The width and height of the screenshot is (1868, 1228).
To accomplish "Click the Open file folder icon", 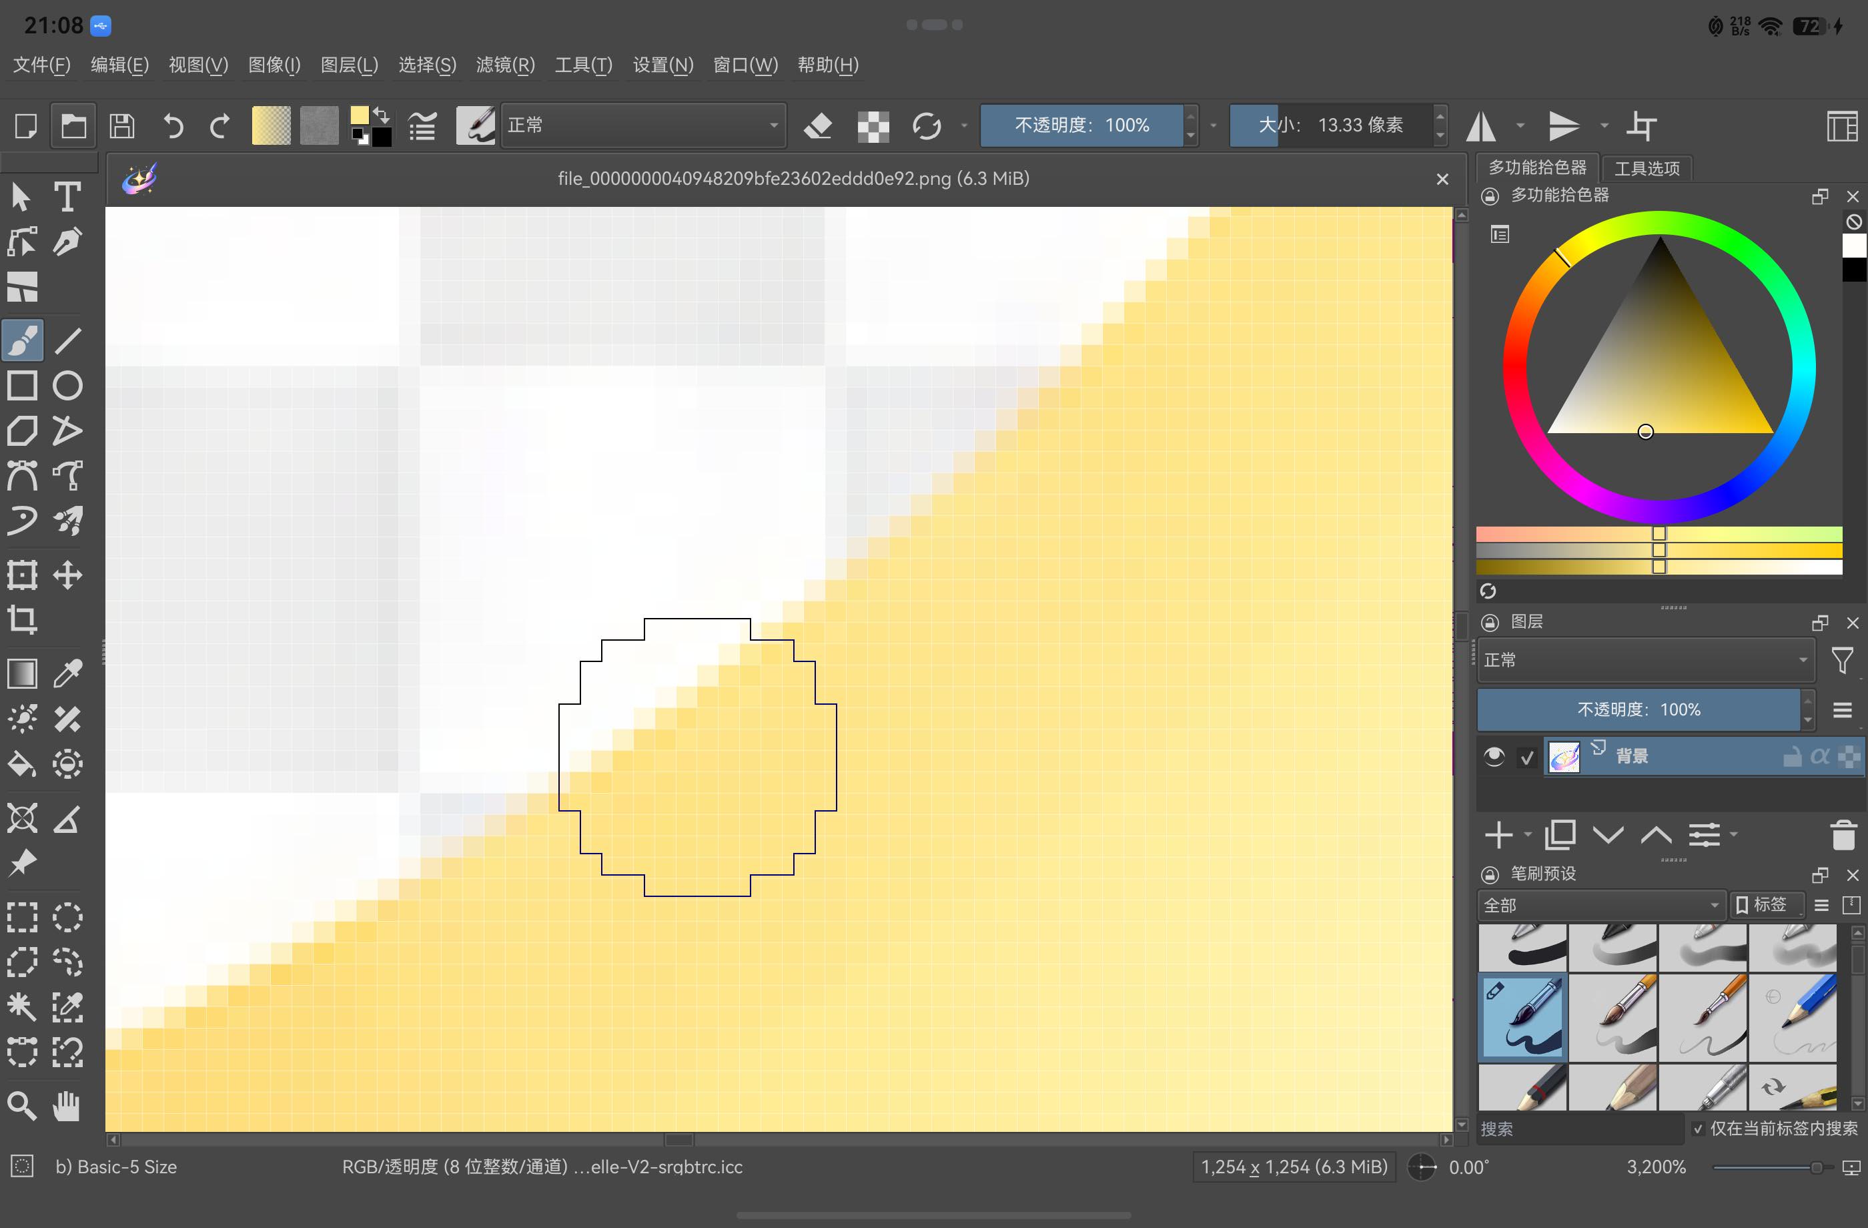I will point(74,125).
